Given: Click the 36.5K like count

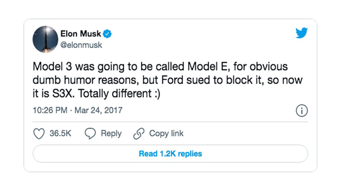Looking at the screenshot, I should [60, 133].
